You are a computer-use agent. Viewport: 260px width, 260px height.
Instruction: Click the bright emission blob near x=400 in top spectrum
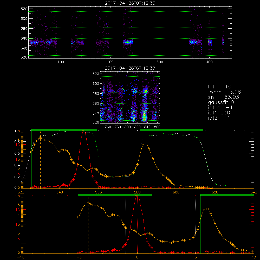[210, 42]
